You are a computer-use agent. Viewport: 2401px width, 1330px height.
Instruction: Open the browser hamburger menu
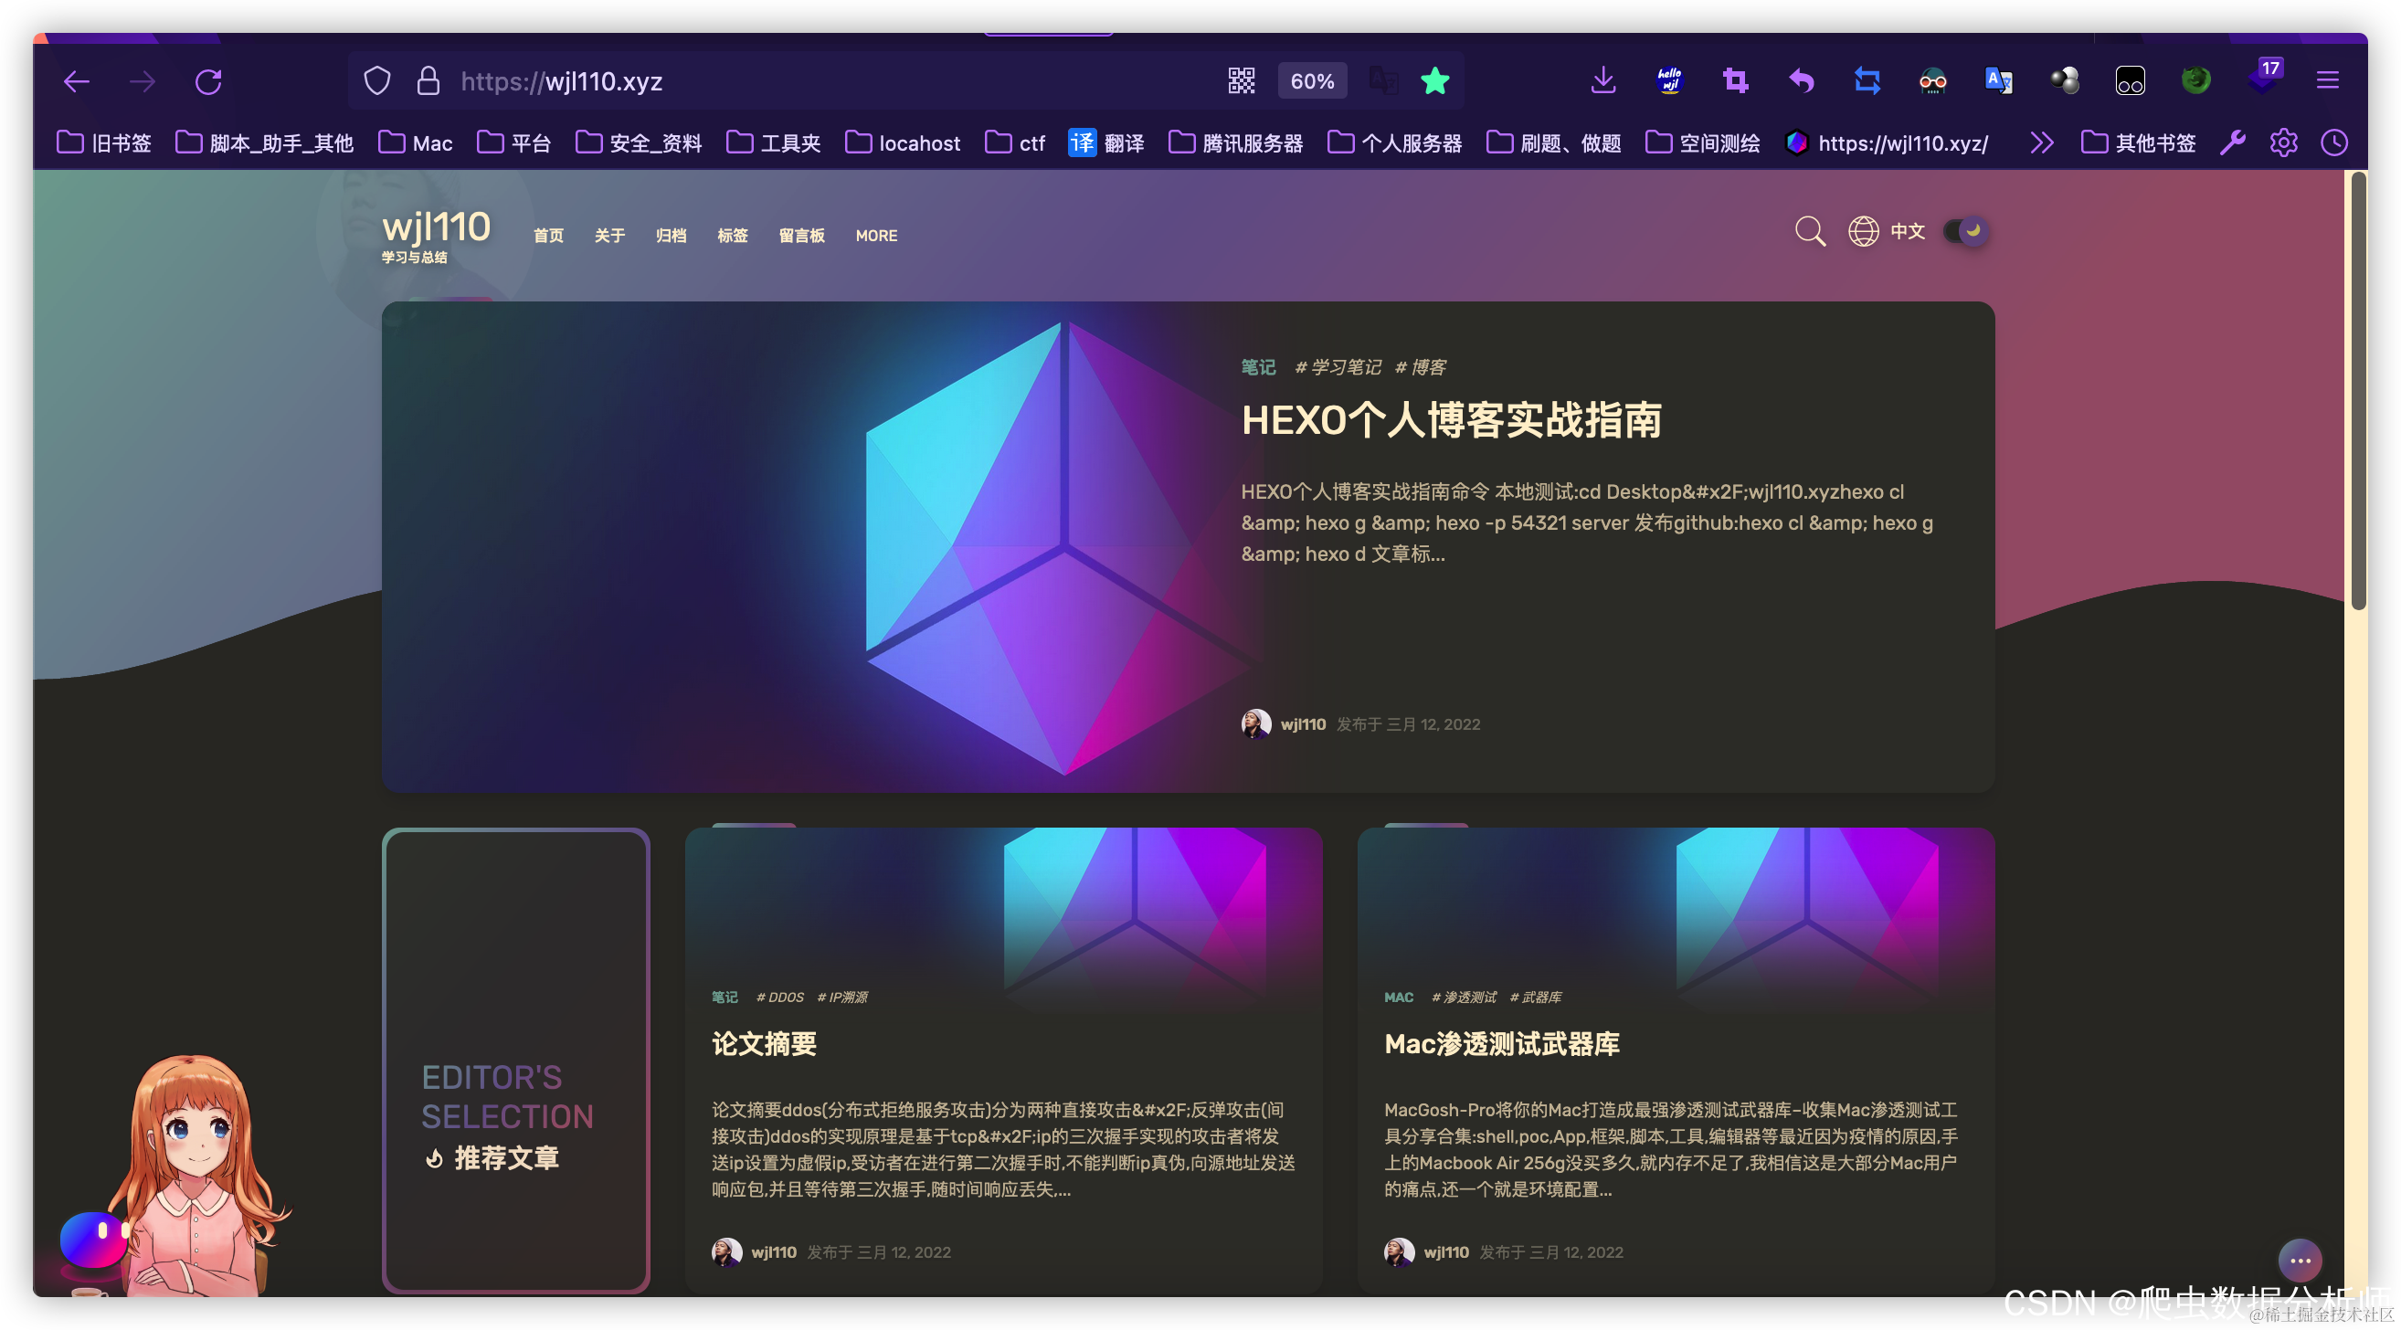click(2327, 81)
